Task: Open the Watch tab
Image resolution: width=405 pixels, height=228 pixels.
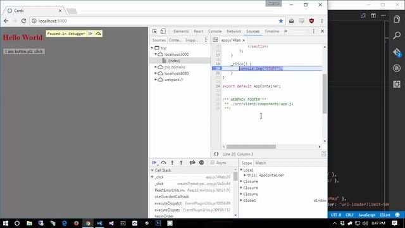Action: [x=260, y=163]
